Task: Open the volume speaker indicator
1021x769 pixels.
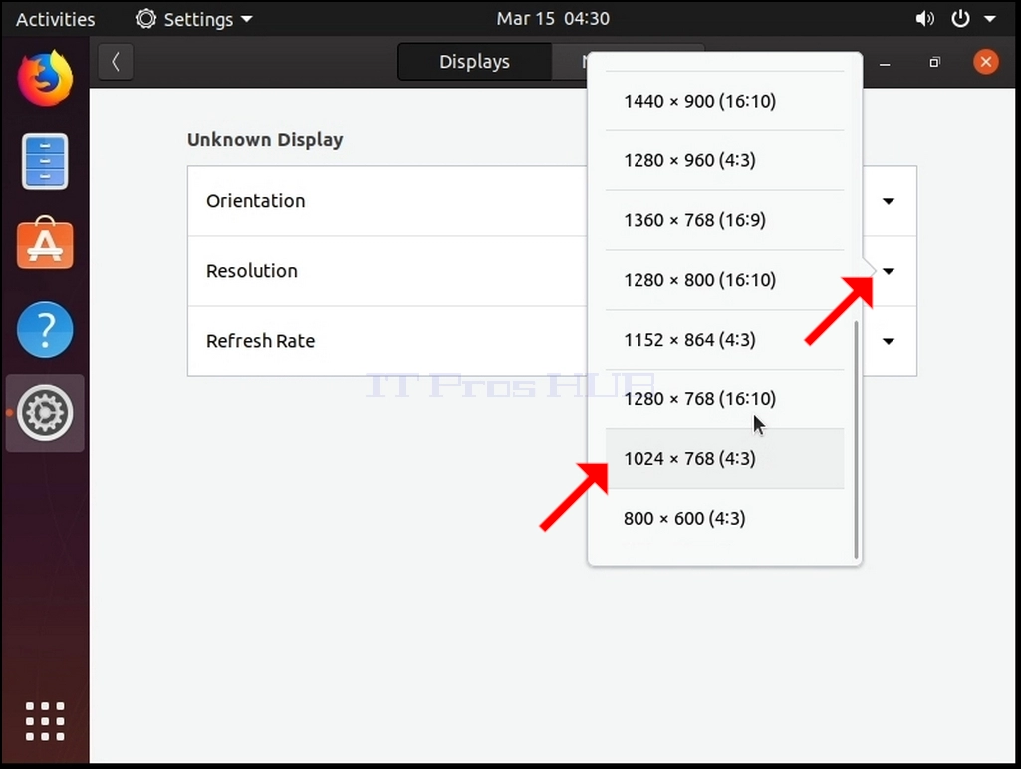Action: (924, 18)
